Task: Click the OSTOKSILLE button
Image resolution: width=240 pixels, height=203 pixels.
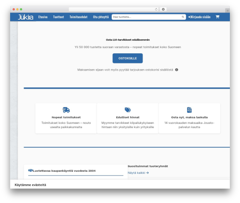Action: (128, 58)
